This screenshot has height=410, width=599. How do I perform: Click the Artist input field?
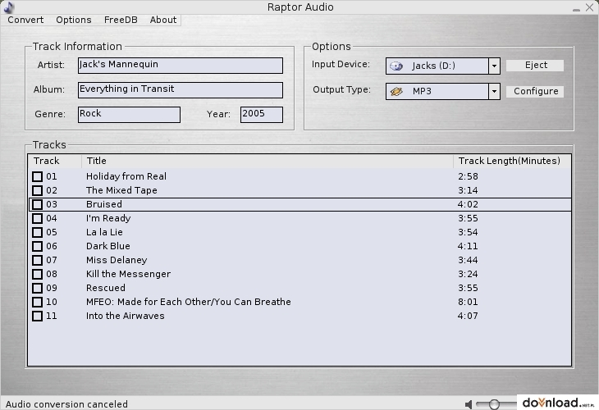click(x=181, y=66)
